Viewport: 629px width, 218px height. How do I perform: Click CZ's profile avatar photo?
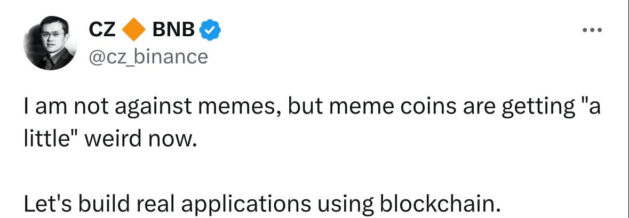pos(51,43)
